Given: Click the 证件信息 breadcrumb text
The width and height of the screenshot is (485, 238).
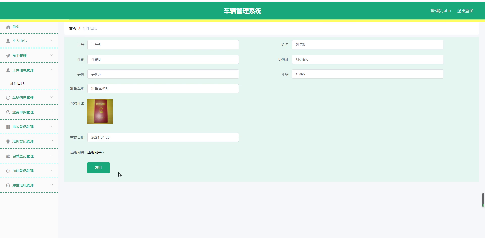Looking at the screenshot, I should (x=90, y=28).
